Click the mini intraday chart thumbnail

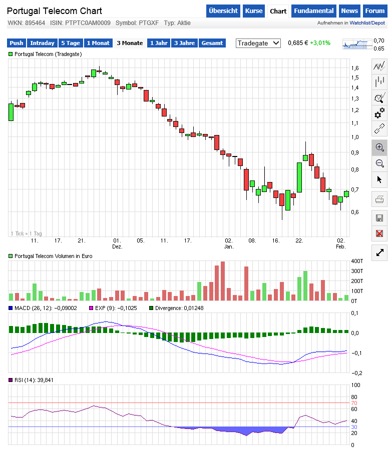[x=357, y=44]
